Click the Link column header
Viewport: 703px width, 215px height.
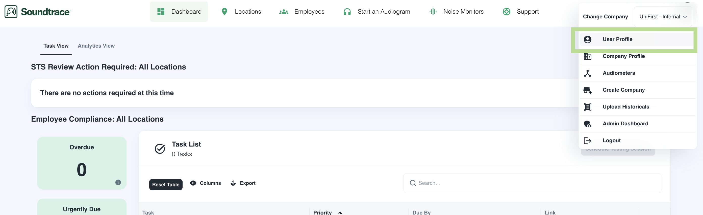point(550,212)
